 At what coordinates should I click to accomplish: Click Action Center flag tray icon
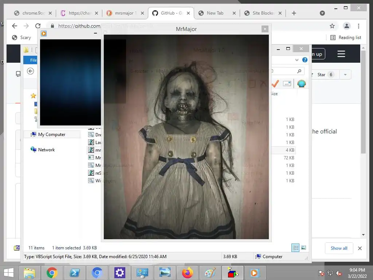321,273
